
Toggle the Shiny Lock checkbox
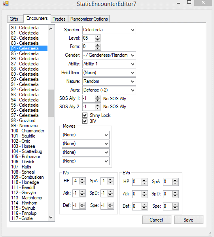coord(85,115)
